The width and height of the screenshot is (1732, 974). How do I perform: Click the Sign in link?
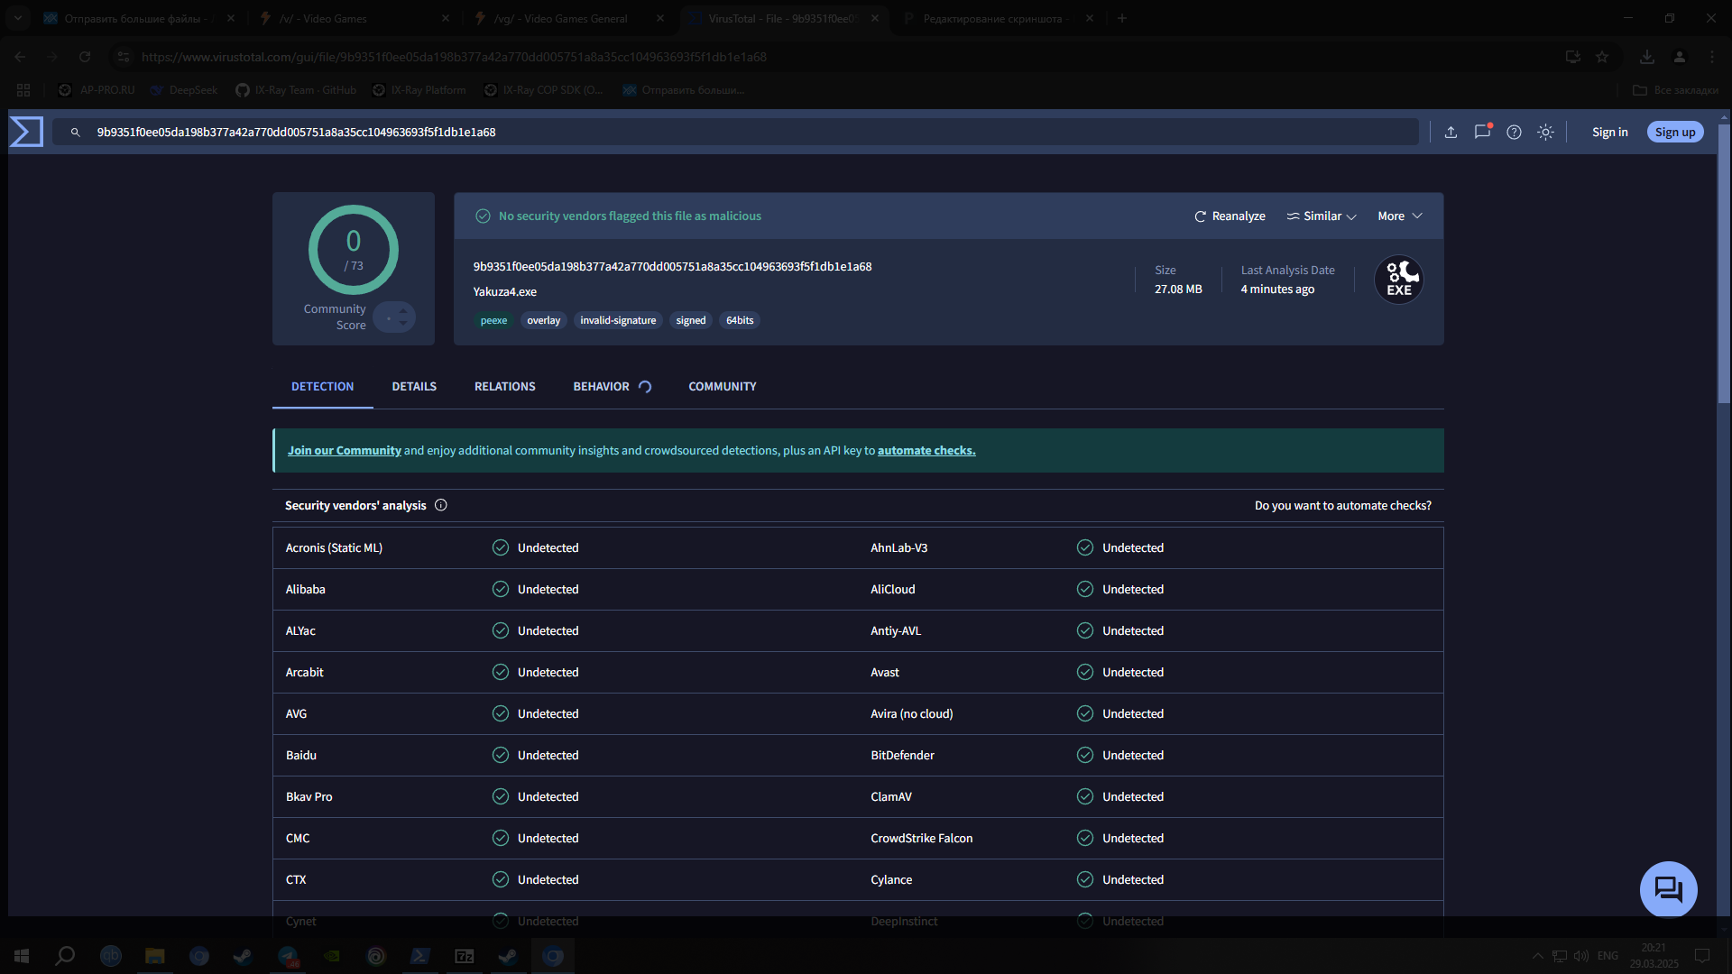tap(1609, 132)
